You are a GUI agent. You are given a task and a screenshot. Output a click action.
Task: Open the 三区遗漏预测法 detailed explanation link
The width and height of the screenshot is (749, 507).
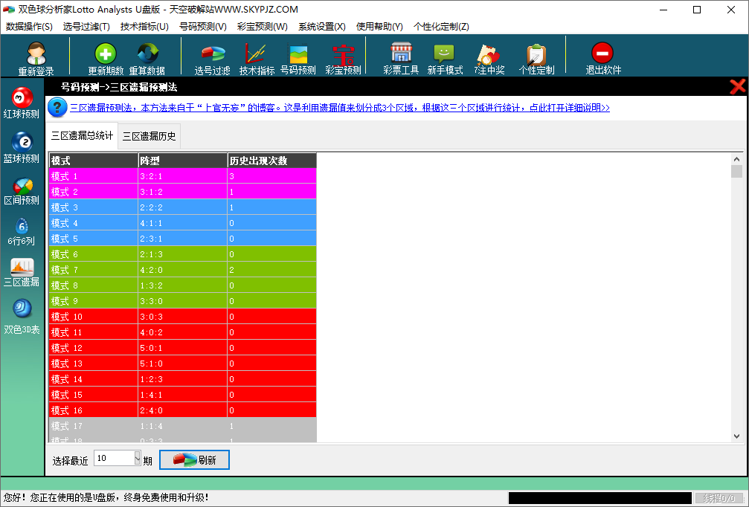[340, 108]
